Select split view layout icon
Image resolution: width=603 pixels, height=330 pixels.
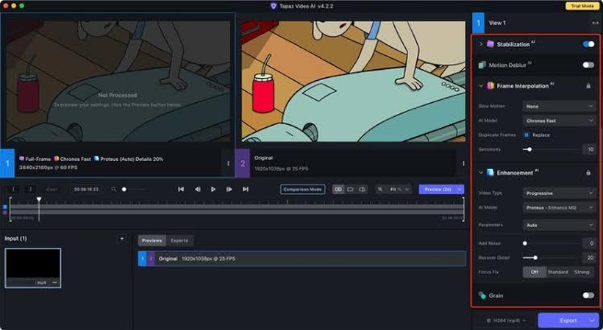pos(362,190)
